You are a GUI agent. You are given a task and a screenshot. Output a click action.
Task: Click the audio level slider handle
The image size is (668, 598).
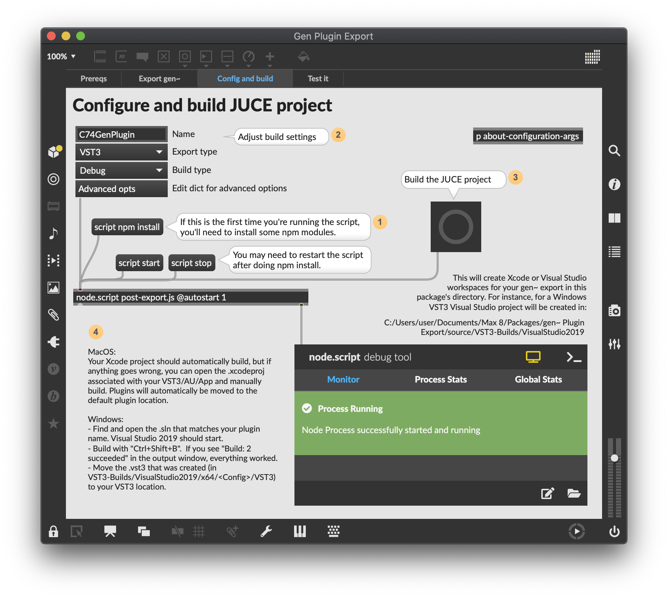[615, 458]
